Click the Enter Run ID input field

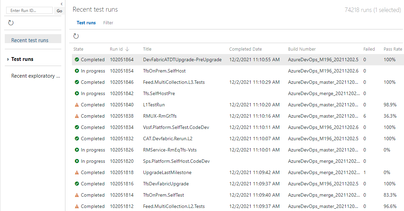pos(29,10)
